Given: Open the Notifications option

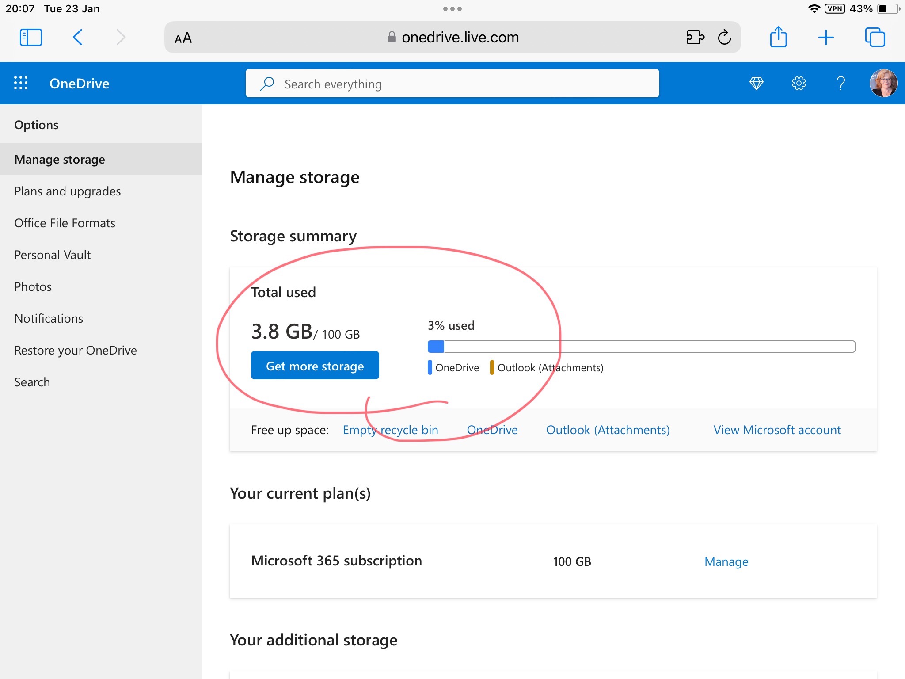Looking at the screenshot, I should pyautogui.click(x=101, y=318).
